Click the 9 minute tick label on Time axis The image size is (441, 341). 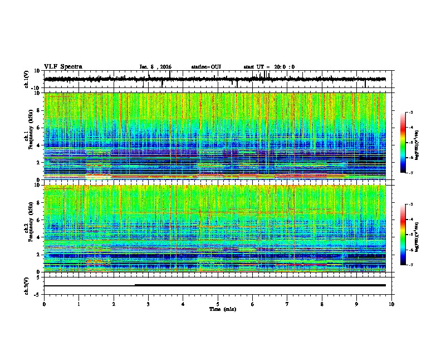(356, 304)
